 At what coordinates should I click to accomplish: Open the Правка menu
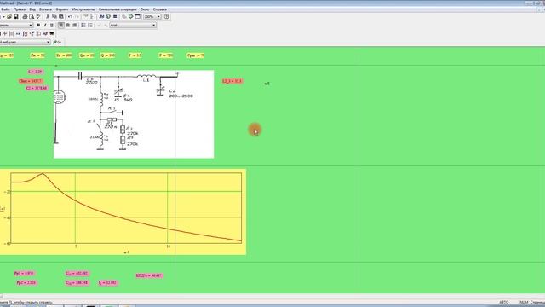(20, 9)
